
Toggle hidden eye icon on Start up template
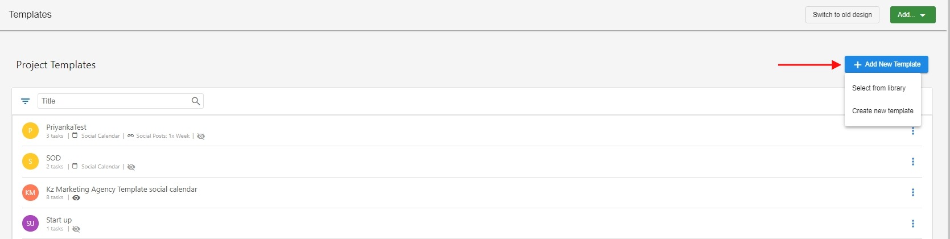click(x=76, y=229)
